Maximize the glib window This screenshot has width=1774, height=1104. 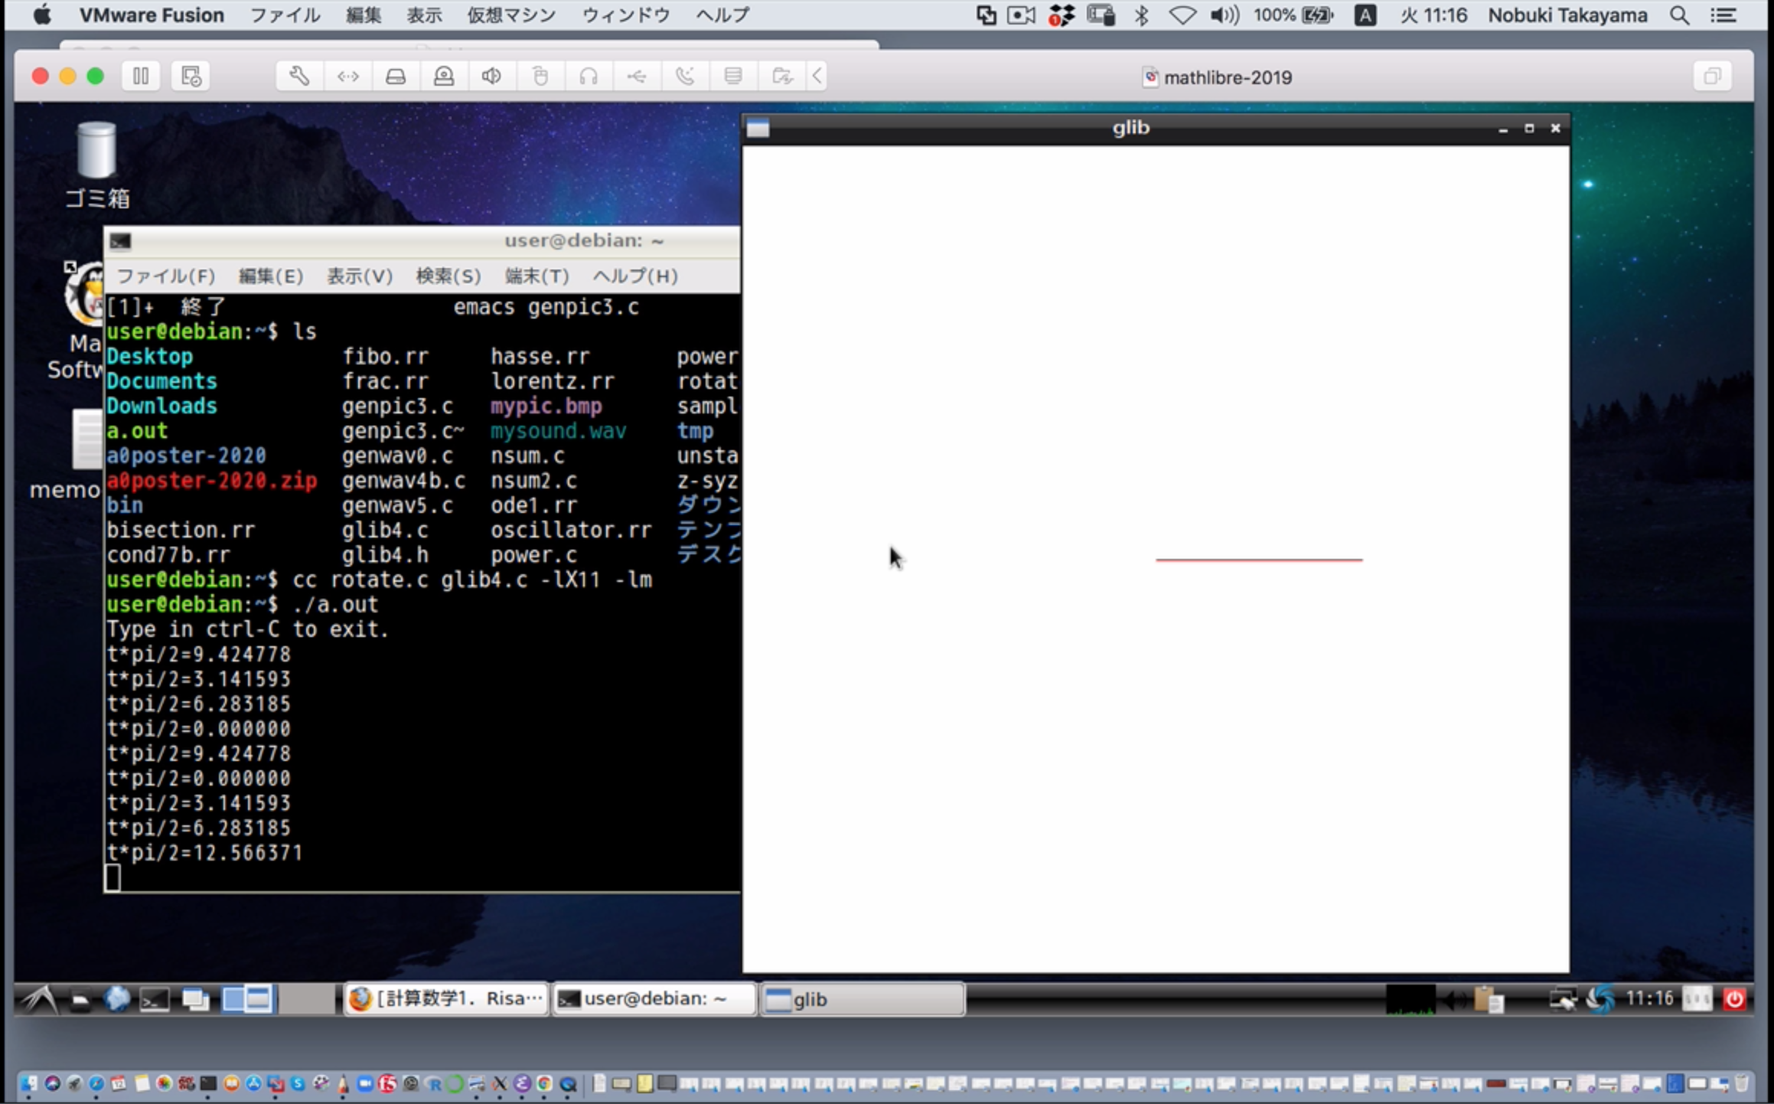pyautogui.click(x=1529, y=129)
